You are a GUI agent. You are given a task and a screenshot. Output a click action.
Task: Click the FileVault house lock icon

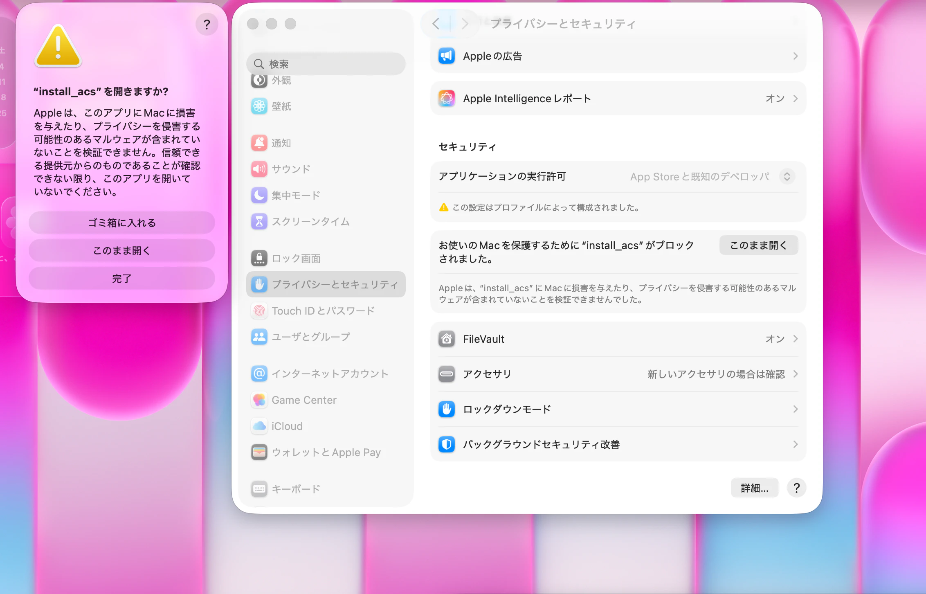pos(447,339)
